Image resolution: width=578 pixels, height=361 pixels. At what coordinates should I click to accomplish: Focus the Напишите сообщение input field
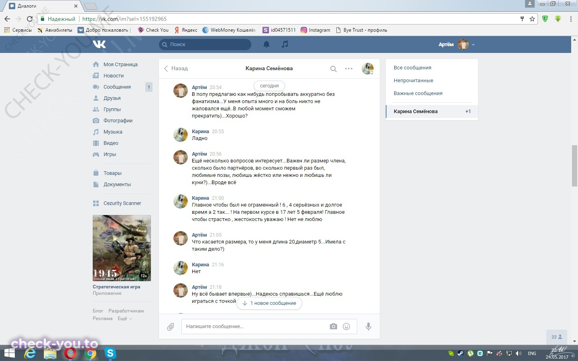click(255, 327)
